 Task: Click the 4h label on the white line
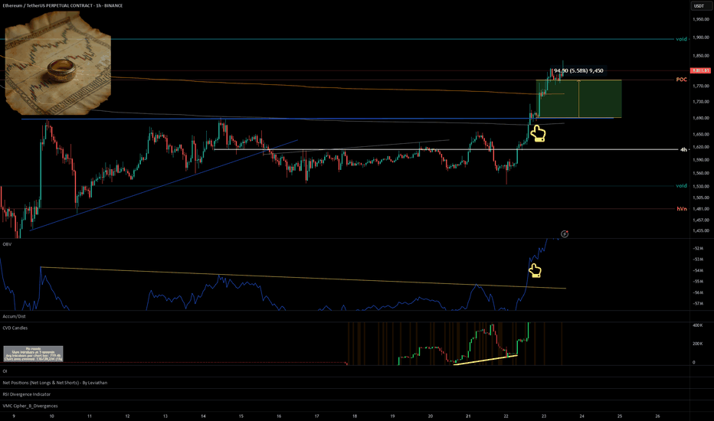pos(683,149)
